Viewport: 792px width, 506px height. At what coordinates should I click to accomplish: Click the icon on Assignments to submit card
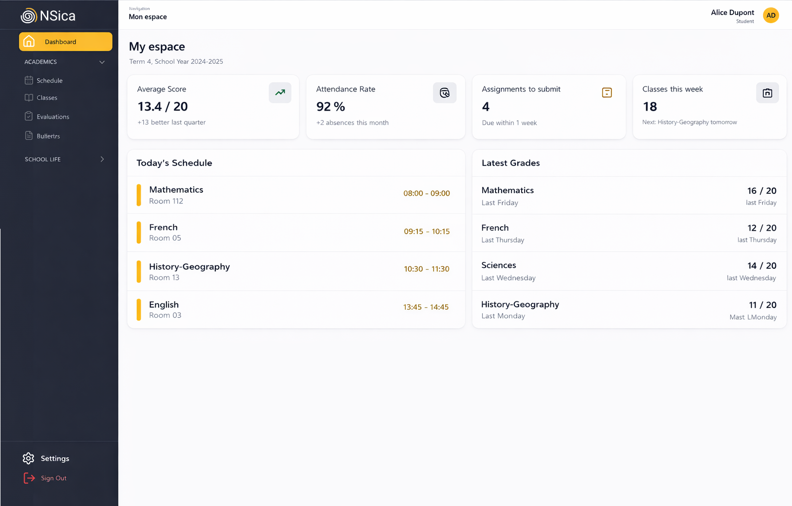coord(607,92)
